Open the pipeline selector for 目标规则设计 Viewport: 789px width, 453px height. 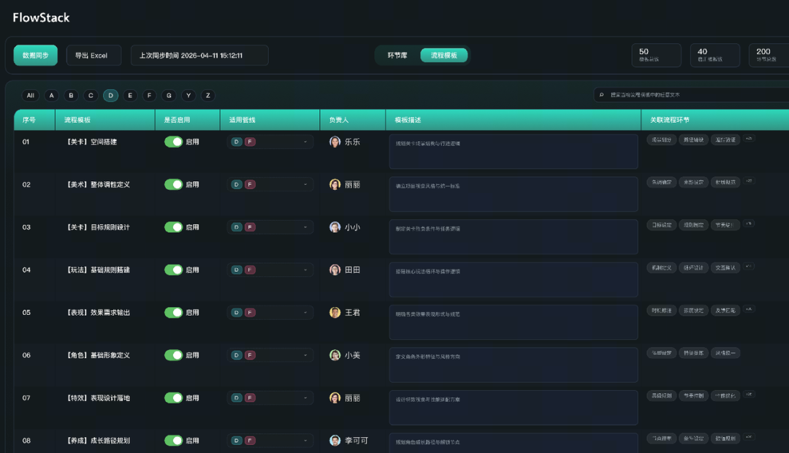pyautogui.click(x=270, y=227)
